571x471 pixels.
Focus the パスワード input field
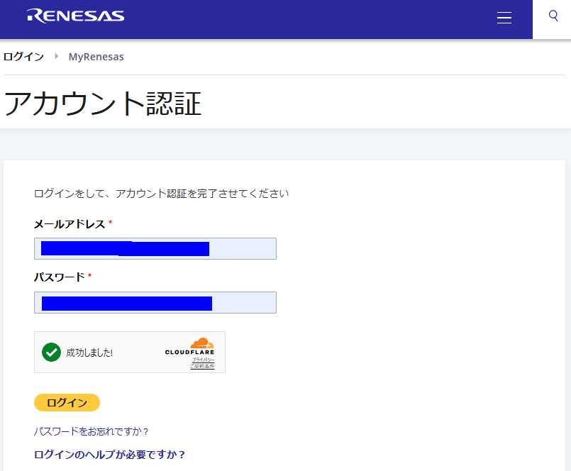point(155,303)
